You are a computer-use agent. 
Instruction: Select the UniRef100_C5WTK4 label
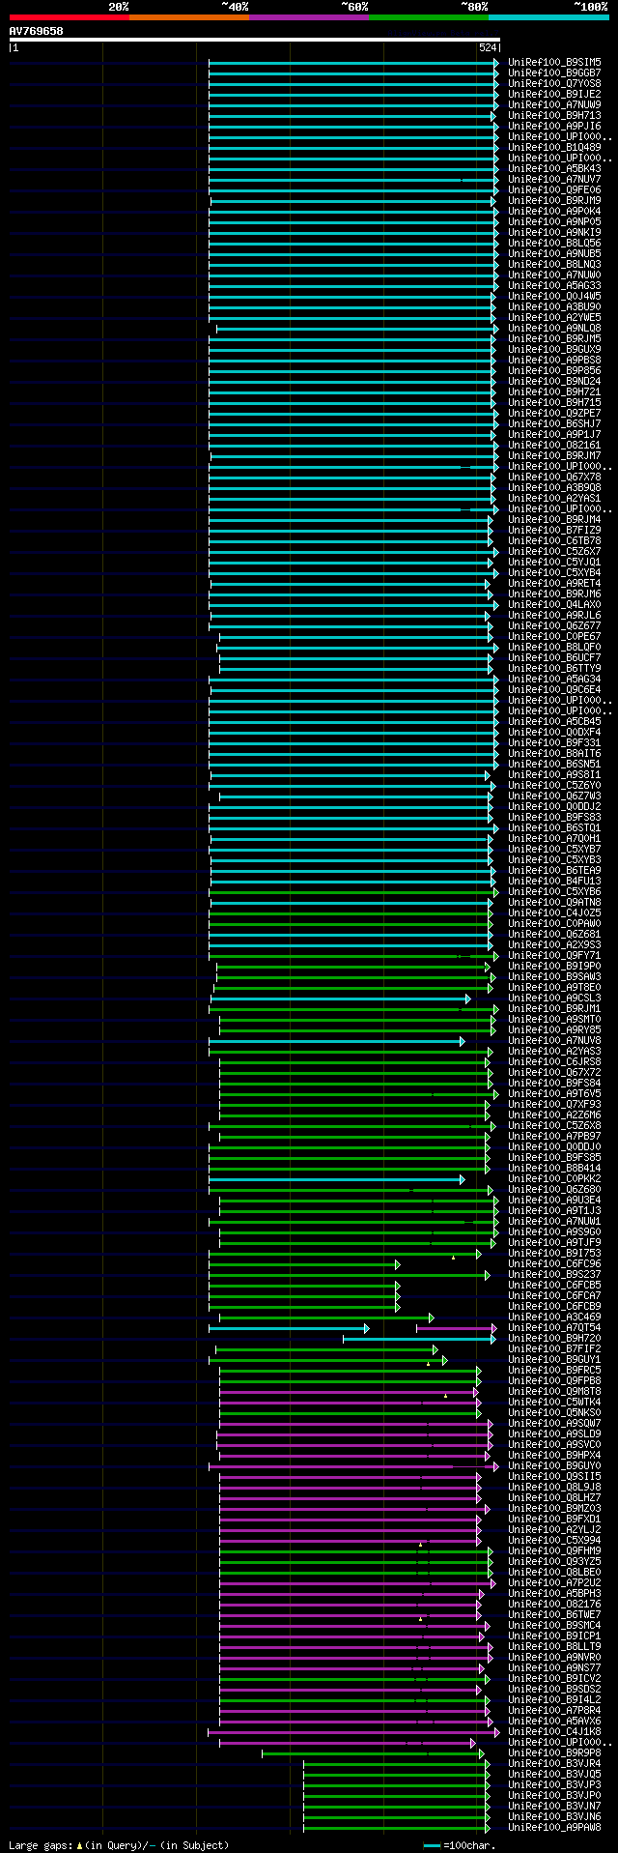coord(554,1402)
